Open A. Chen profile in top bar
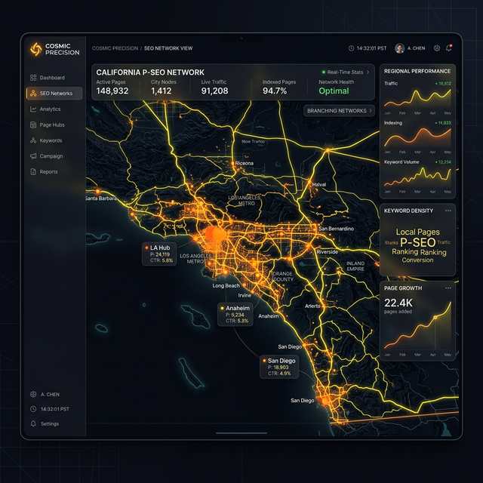Viewport: 483px width, 483px height. 411,48
